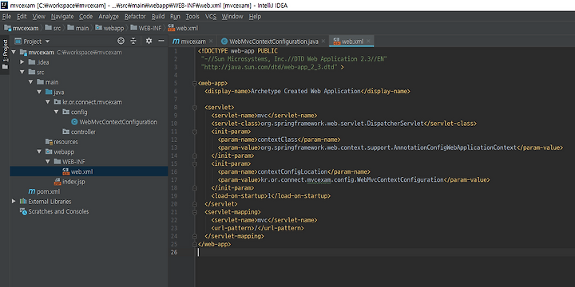Open Project panel settings gear
This screenshot has height=287, width=575.
click(x=149, y=41)
